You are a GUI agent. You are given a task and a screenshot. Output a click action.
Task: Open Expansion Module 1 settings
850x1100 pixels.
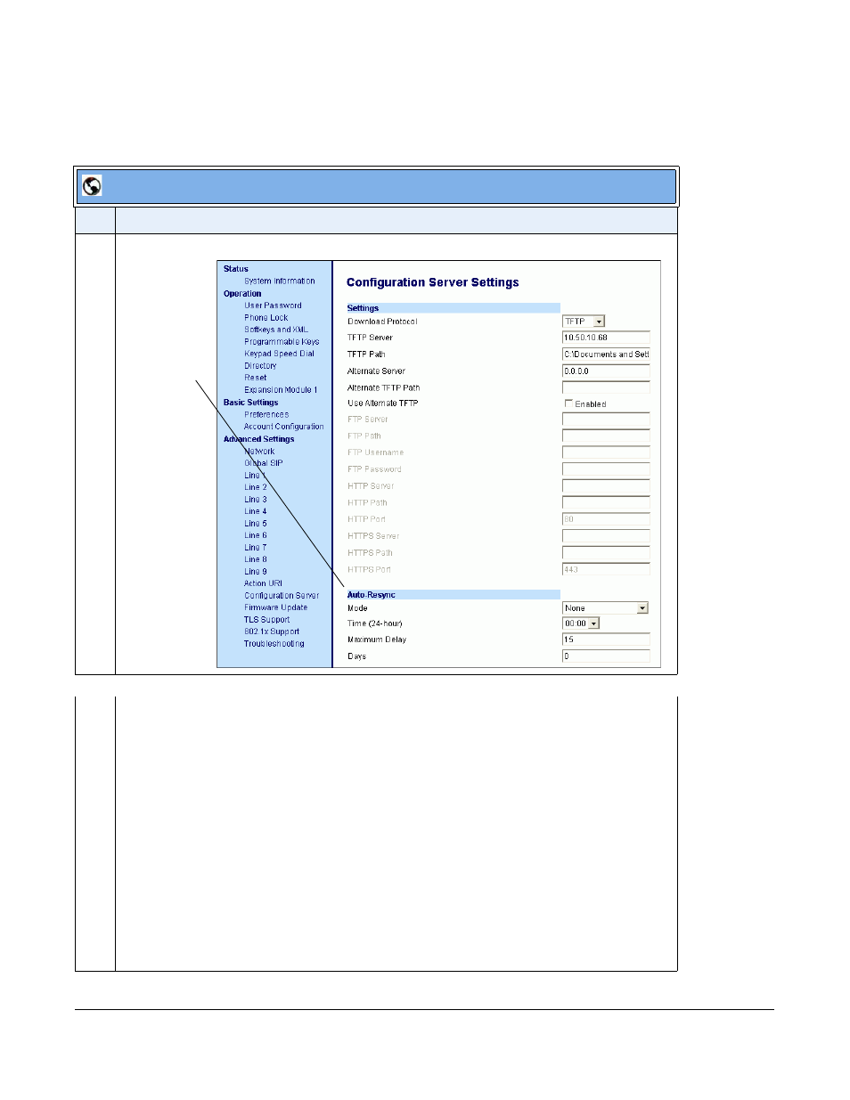pyautogui.click(x=281, y=390)
